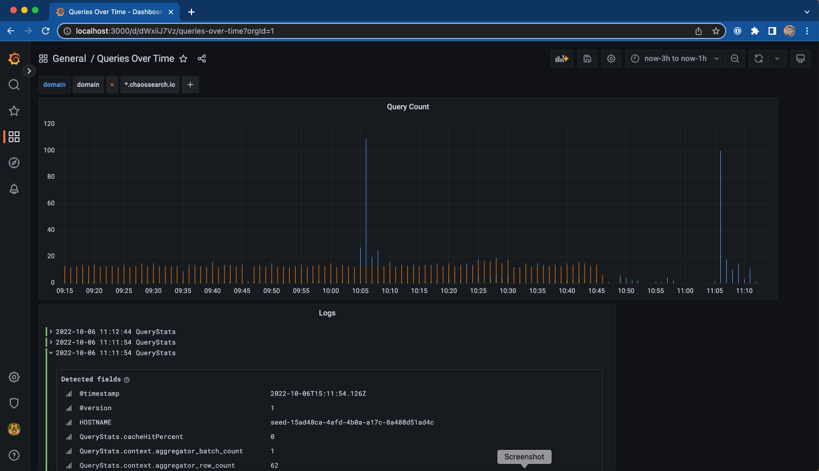The height and width of the screenshot is (471, 819).
Task: Open the Search dashboards magnifier icon
Action: tap(14, 85)
